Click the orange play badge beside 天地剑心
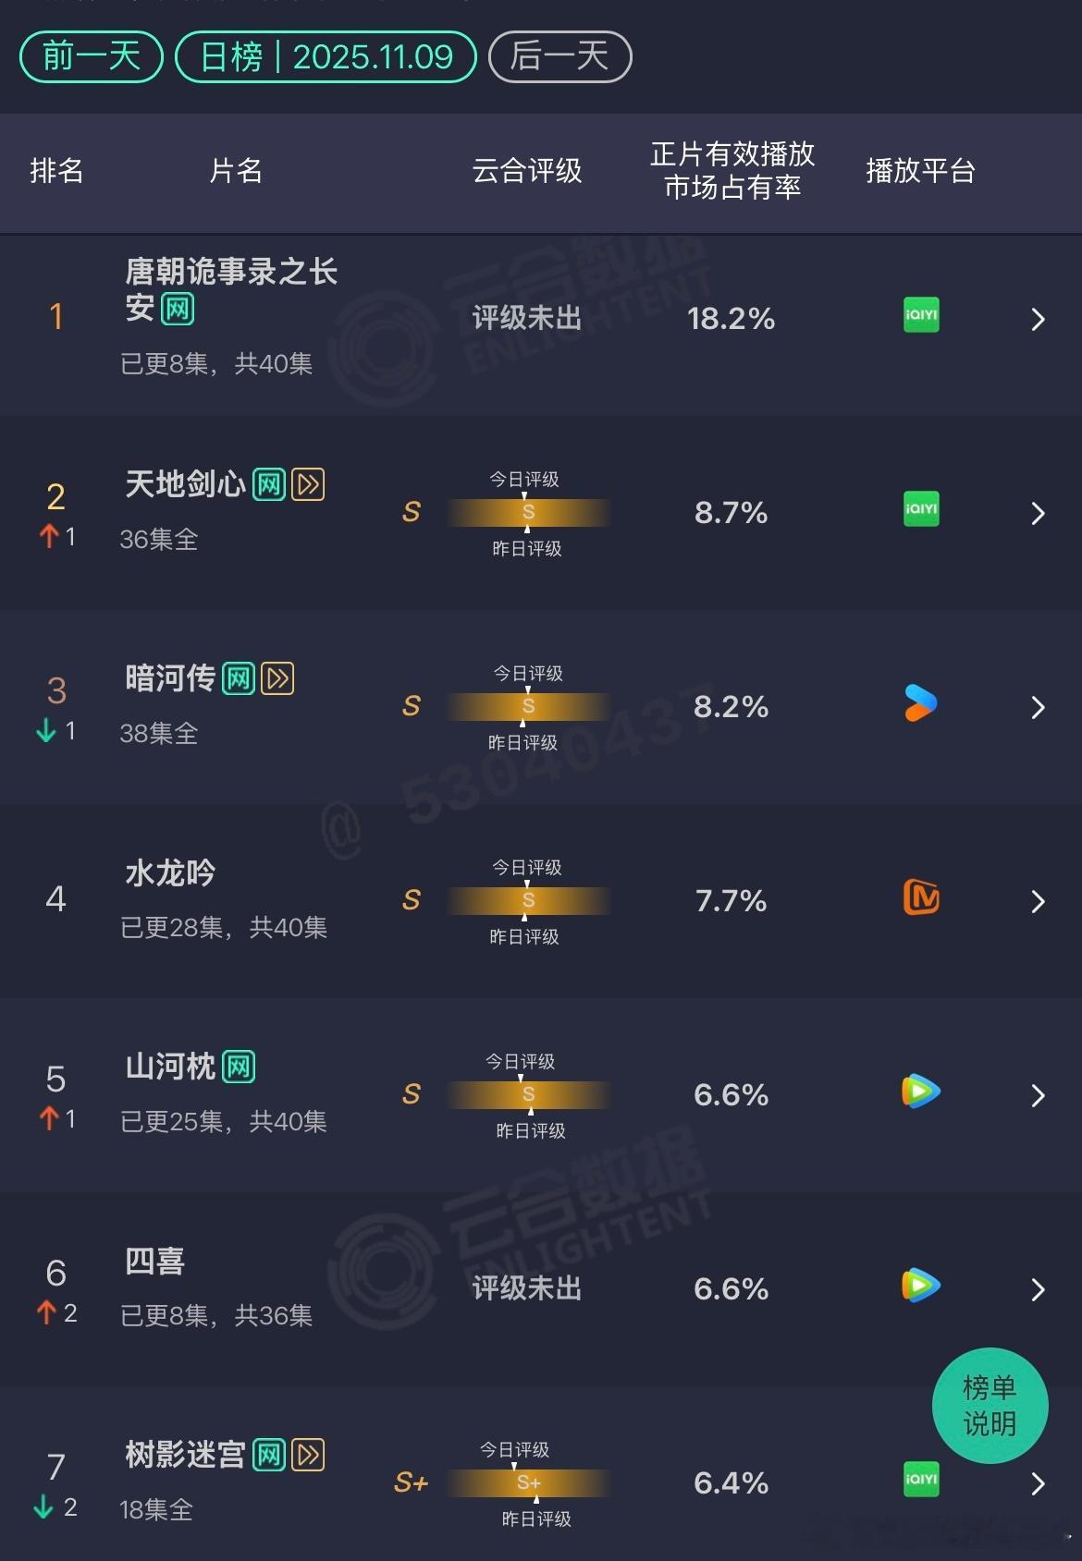This screenshot has width=1082, height=1561. pyautogui.click(x=310, y=483)
